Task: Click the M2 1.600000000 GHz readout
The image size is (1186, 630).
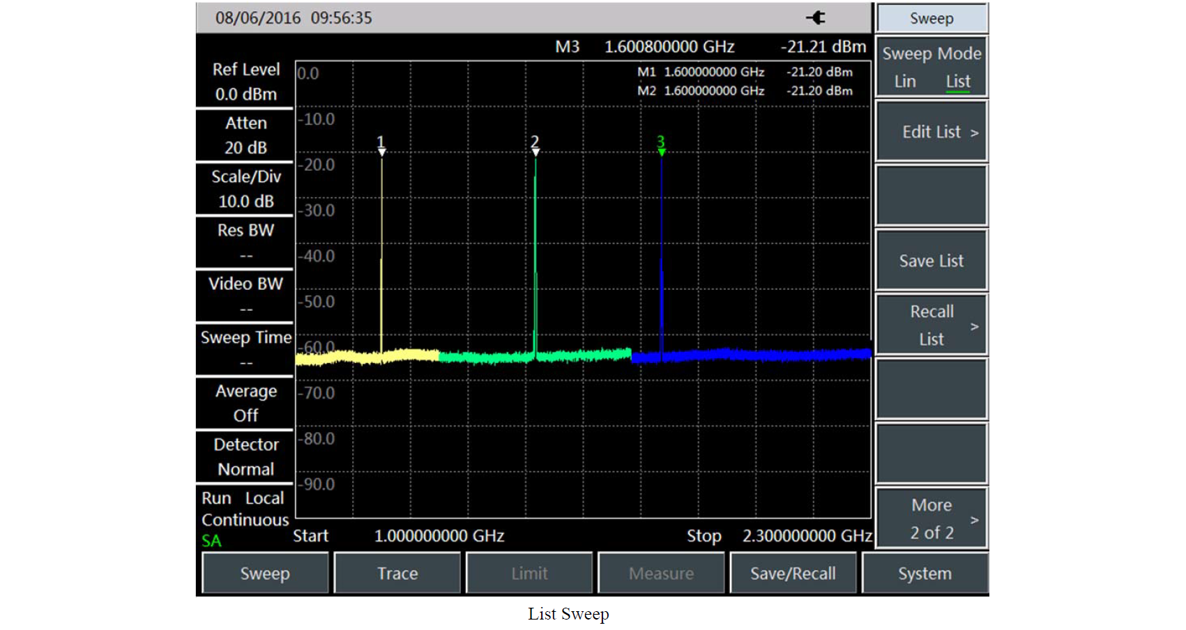Action: pos(701,91)
